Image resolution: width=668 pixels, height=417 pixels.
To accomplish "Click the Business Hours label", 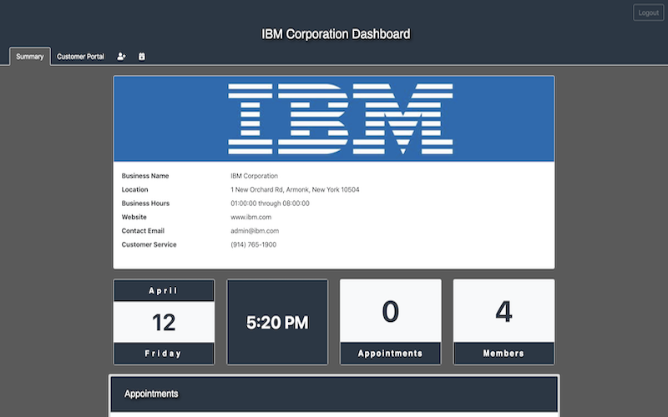I will 145,203.
